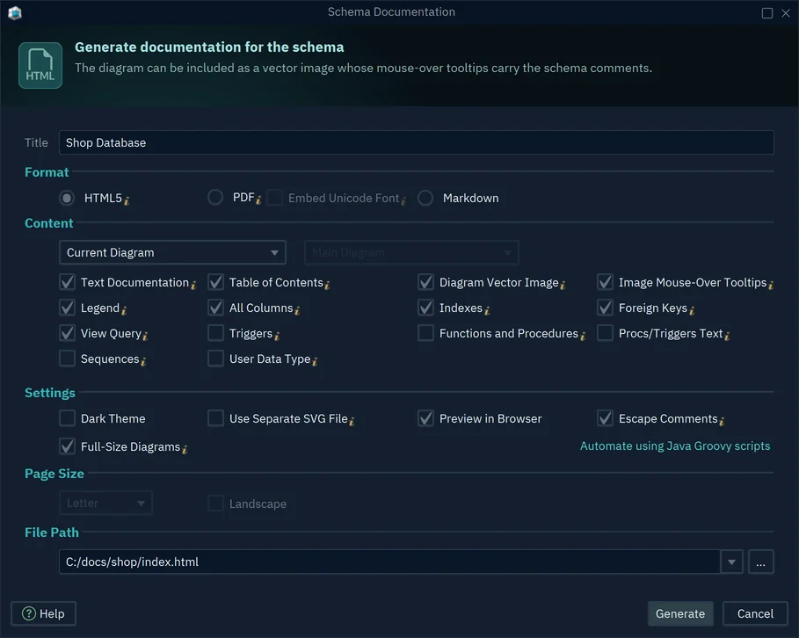This screenshot has height=638, width=799.
Task: Click info icon beside Use Separate SVG File
Action: 352,421
